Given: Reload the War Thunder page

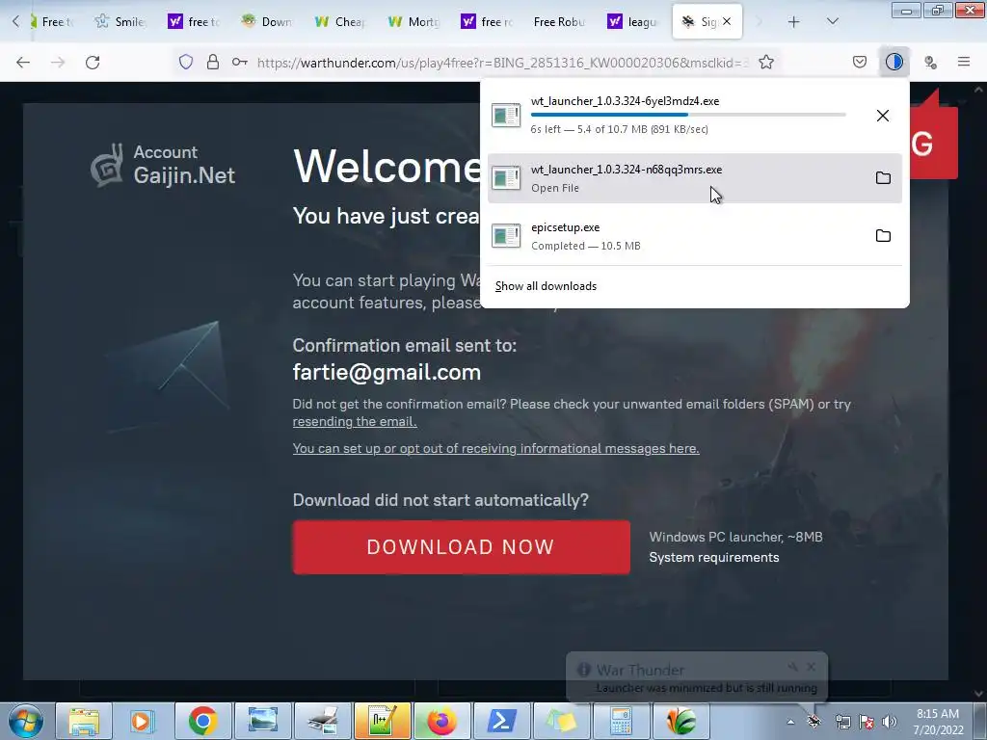Looking at the screenshot, I should (x=93, y=63).
